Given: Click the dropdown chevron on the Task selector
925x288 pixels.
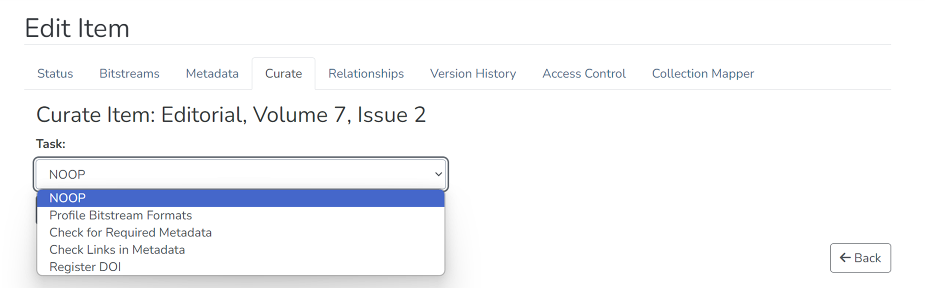Looking at the screenshot, I should coord(438,174).
